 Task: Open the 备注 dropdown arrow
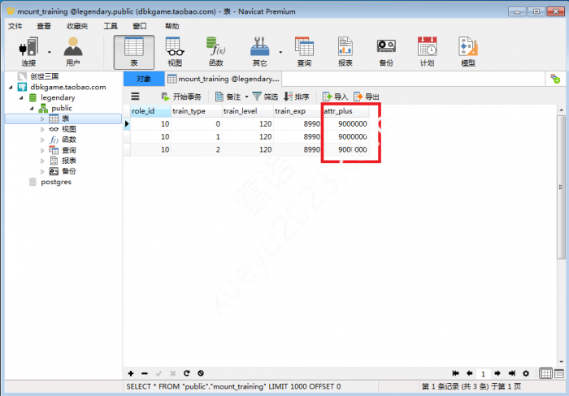[x=246, y=97]
